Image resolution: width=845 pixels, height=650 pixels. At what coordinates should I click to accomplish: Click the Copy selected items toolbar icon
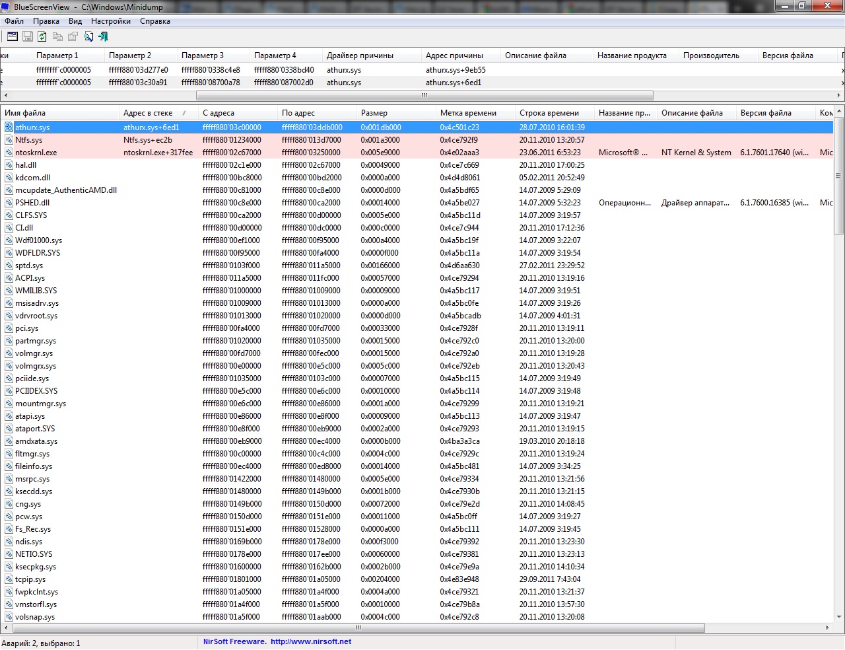click(57, 37)
